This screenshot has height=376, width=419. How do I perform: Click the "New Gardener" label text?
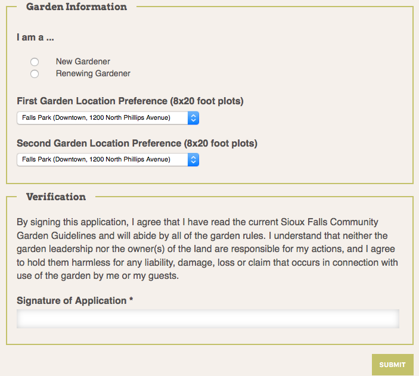83,61
